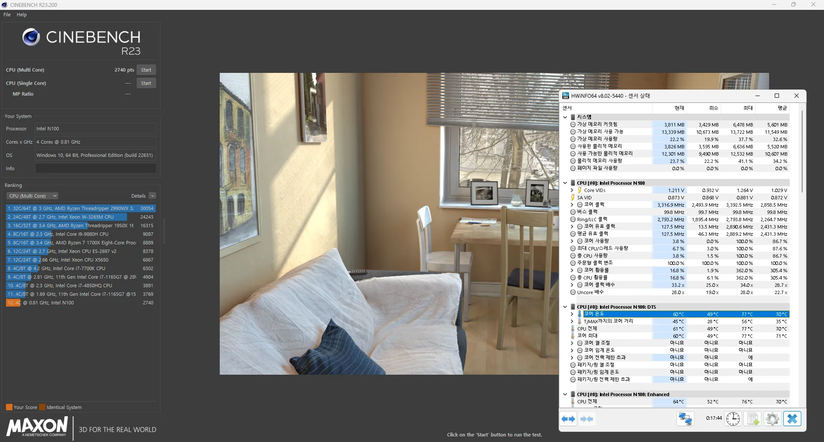
Task: Click the 최대 column header in HWiNFO
Action: tap(738, 108)
